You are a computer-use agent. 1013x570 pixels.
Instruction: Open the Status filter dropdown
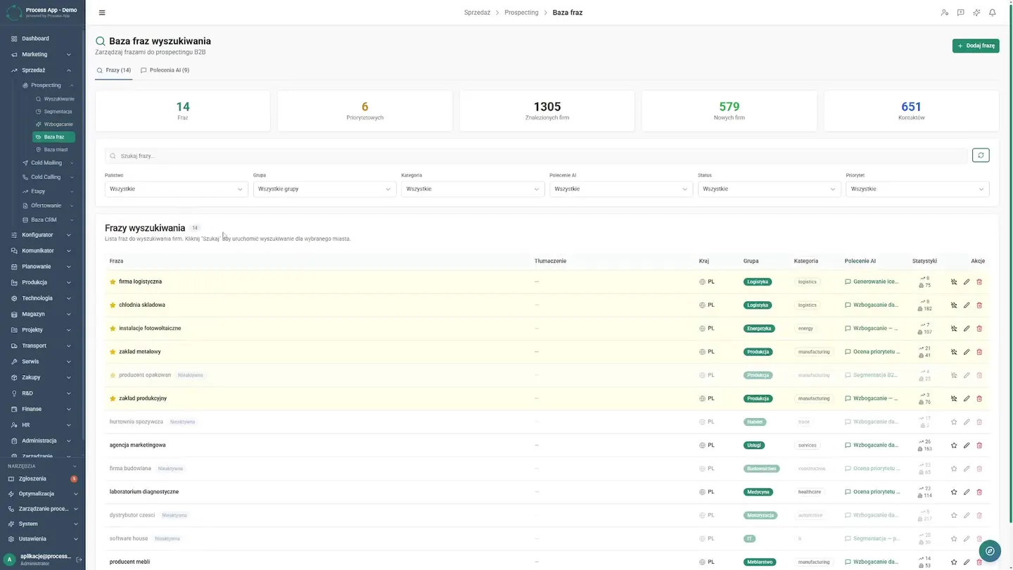pos(769,189)
